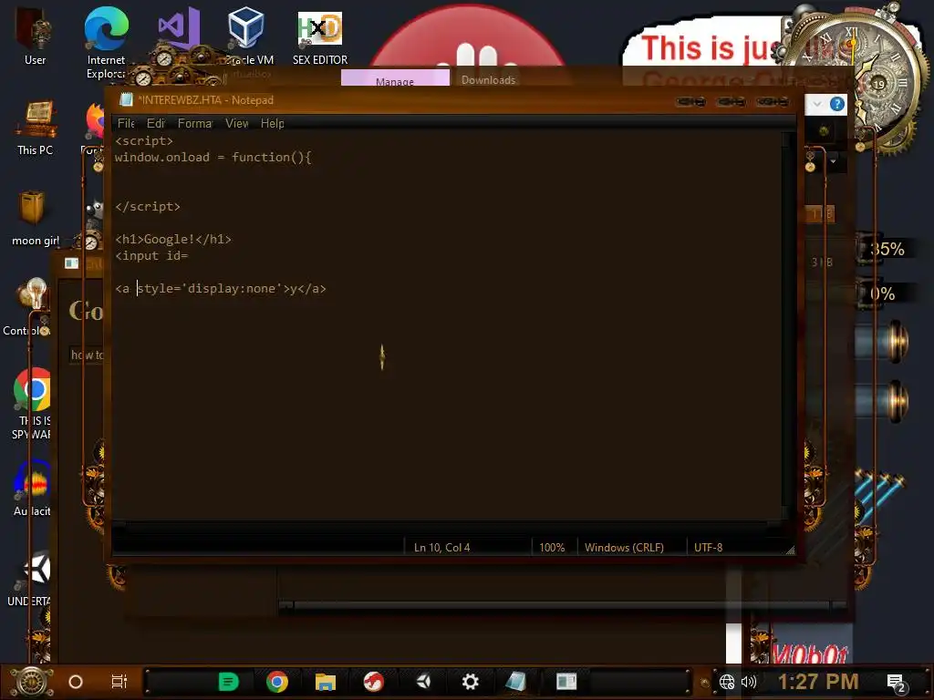Viewport: 934px width, 700px height.
Task: Open the User desktop icon
Action: (x=35, y=36)
